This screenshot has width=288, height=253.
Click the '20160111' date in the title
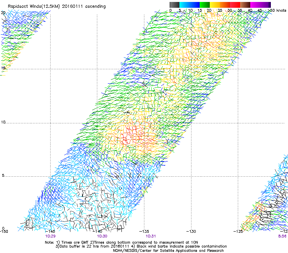(x=72, y=6)
